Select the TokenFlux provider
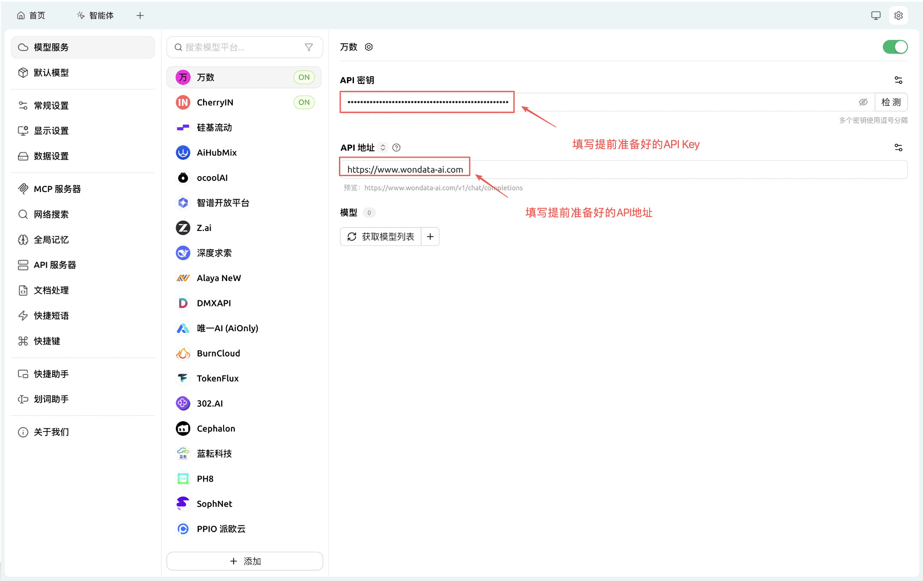Viewport: 923px width, 581px height. tap(244, 378)
